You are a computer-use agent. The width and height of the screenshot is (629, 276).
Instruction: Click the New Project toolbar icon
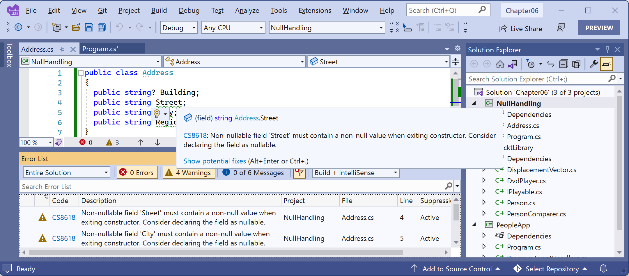click(x=56, y=27)
